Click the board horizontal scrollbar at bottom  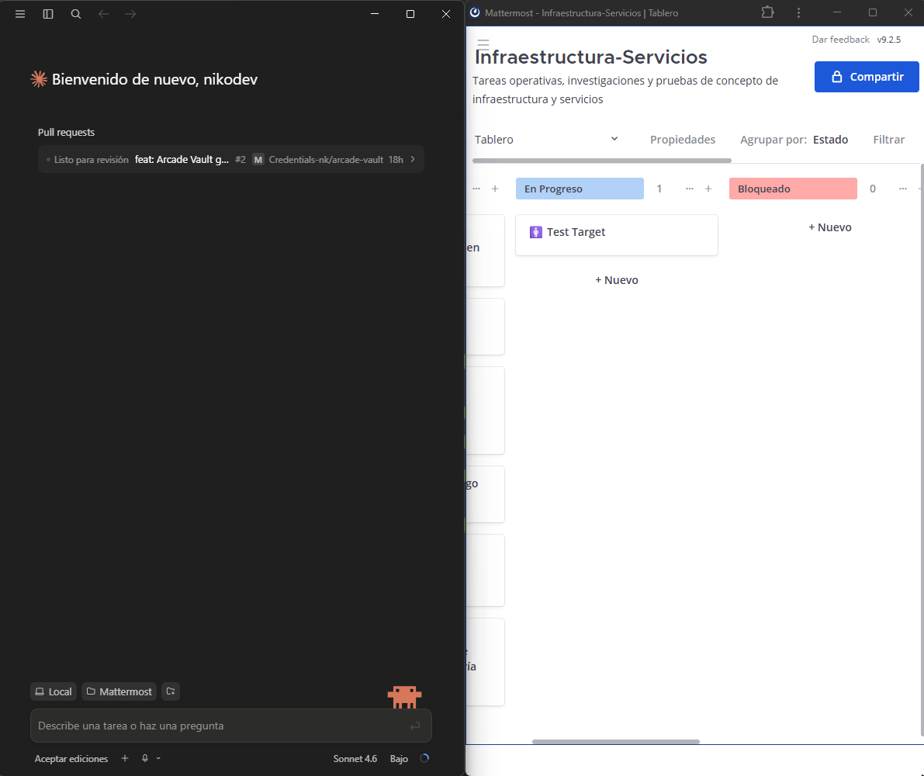[x=616, y=742]
